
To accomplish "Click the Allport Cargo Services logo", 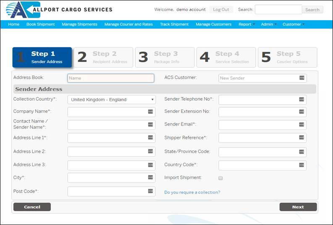I will coord(59,10).
